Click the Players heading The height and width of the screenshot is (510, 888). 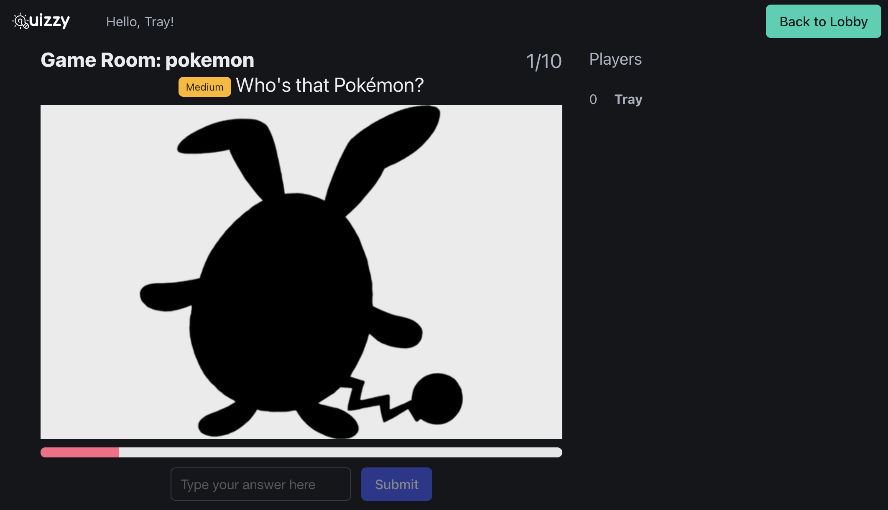615,59
